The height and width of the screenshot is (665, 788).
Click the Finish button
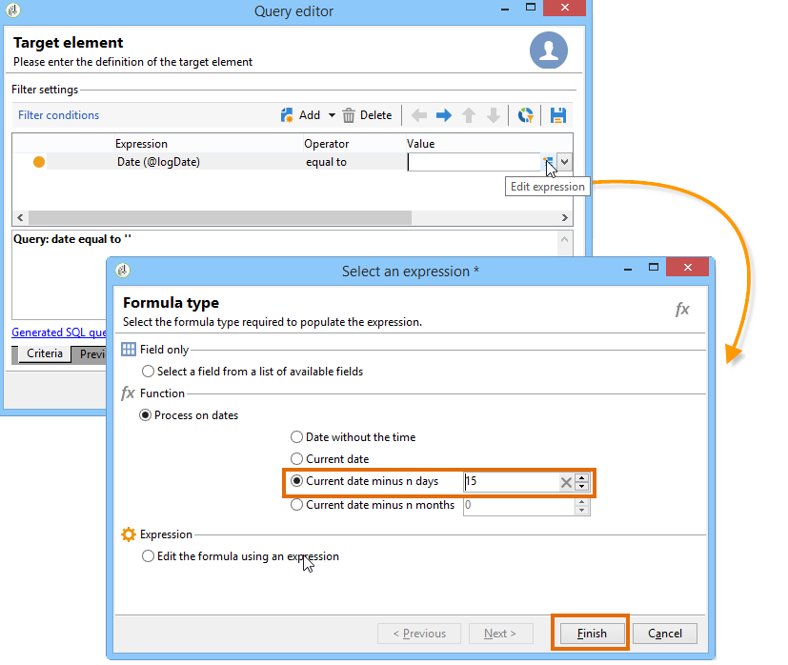pos(592,634)
